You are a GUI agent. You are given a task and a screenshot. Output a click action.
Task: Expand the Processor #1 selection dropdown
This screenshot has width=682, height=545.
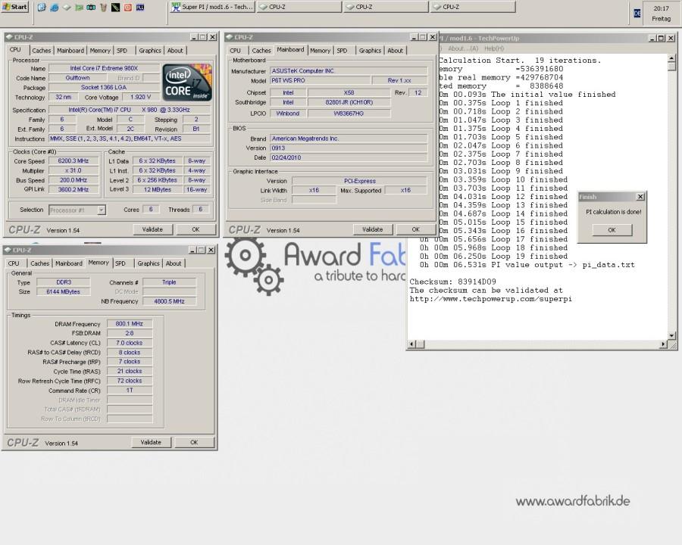[x=102, y=210]
